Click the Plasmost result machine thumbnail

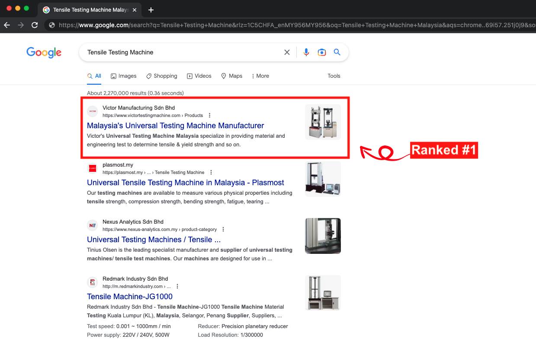pos(323,179)
